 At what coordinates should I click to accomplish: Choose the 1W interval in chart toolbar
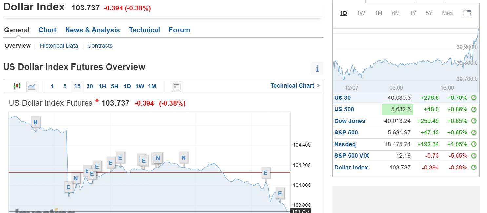coord(140,86)
